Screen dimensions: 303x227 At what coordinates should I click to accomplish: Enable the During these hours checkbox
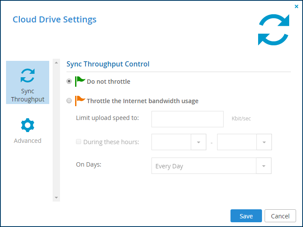click(79, 142)
